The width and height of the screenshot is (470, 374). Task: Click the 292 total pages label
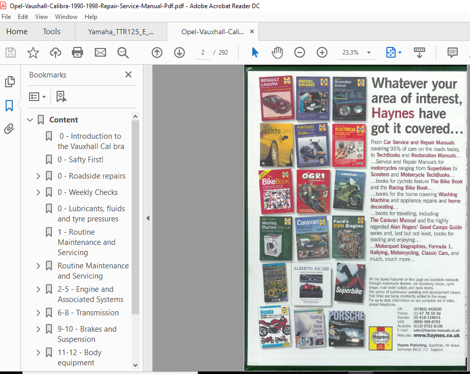[223, 53]
